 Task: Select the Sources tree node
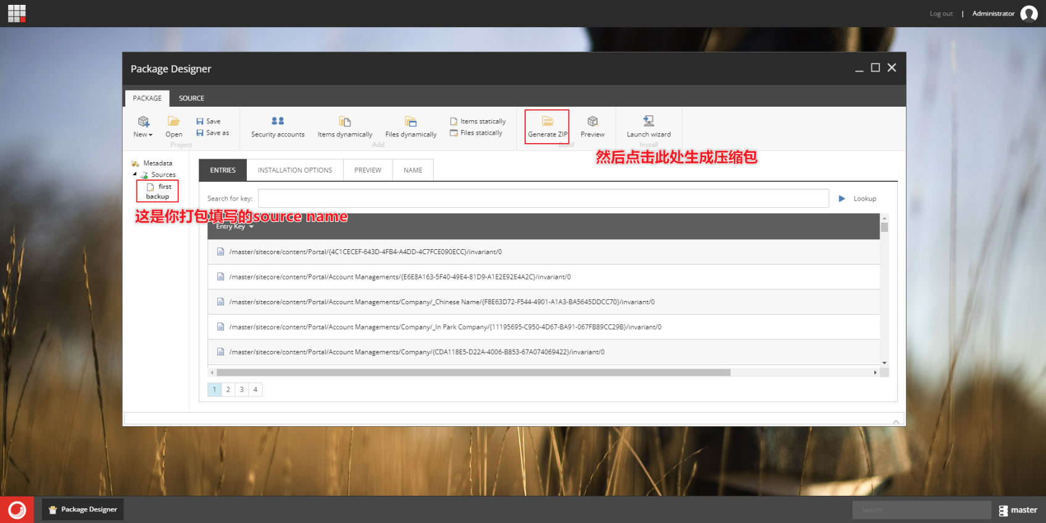(x=158, y=175)
